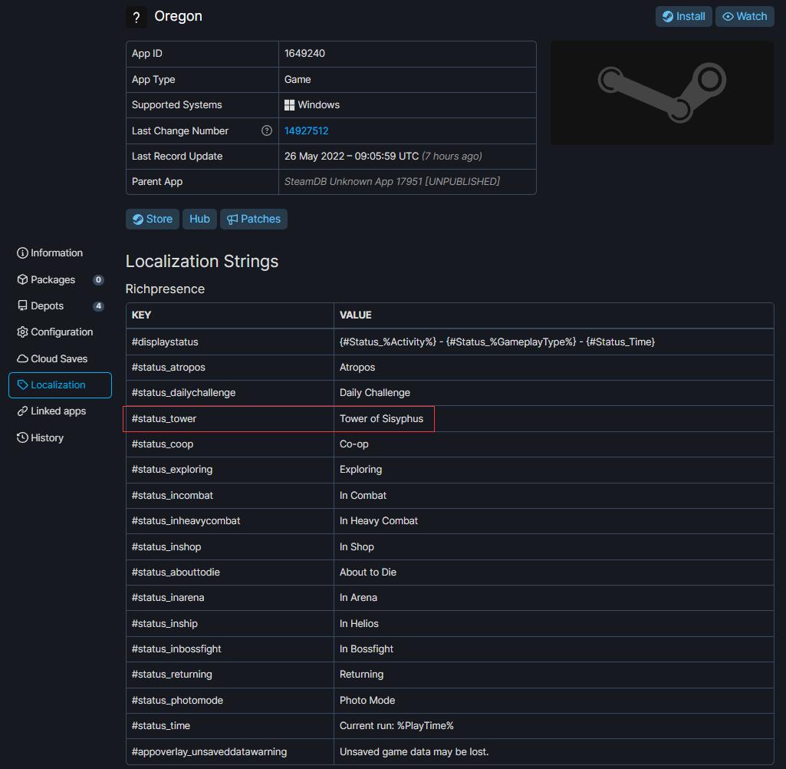
Task: Click the History clock icon
Action: (22, 438)
